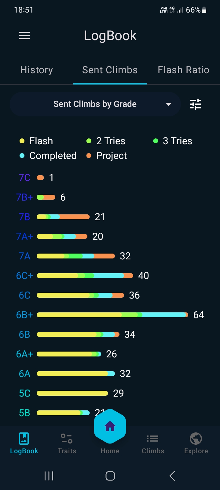Open the Traits section icon

point(67,439)
